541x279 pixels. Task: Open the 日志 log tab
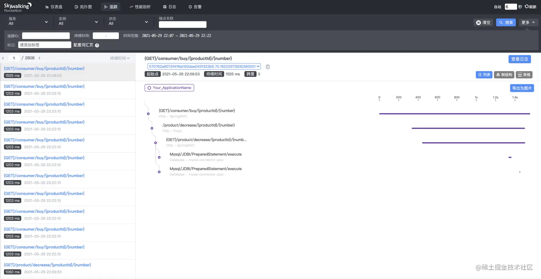(x=169, y=7)
